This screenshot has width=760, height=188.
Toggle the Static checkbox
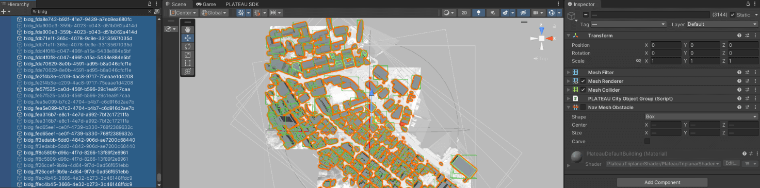pos(733,15)
